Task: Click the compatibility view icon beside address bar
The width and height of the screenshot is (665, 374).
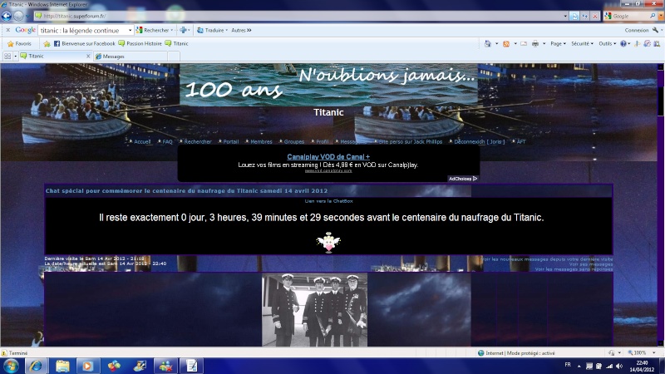Action: tap(574, 16)
